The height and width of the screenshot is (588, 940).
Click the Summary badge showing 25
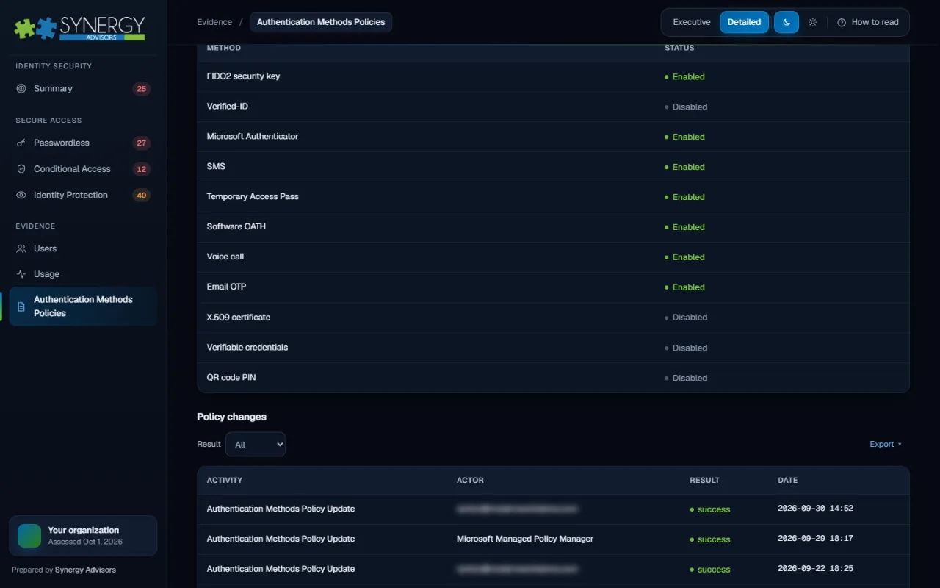142,89
